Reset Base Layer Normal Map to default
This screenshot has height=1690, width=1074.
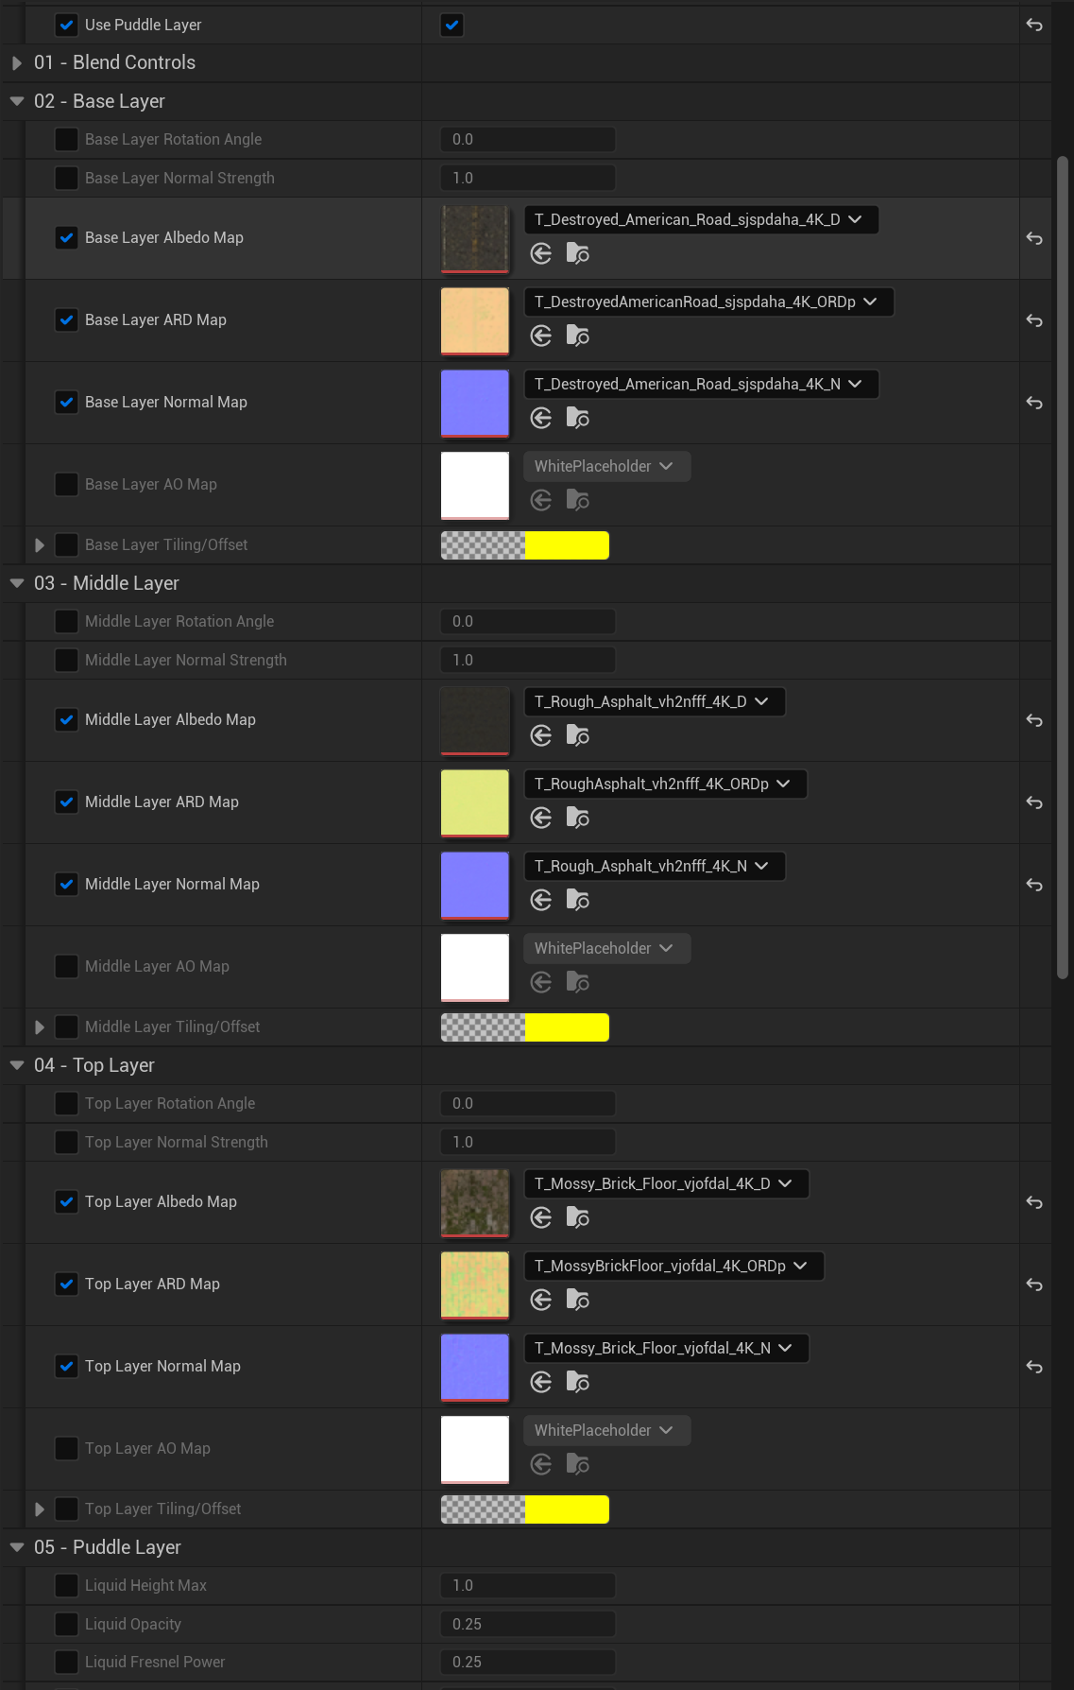pyautogui.click(x=1034, y=403)
